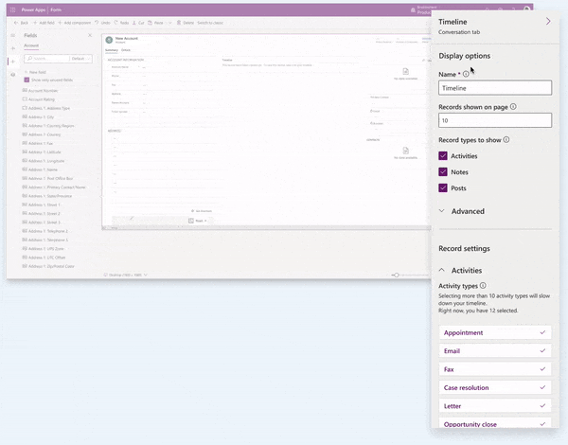Uncheck the Posts record type checkbox
The height and width of the screenshot is (445, 568).
click(x=445, y=188)
